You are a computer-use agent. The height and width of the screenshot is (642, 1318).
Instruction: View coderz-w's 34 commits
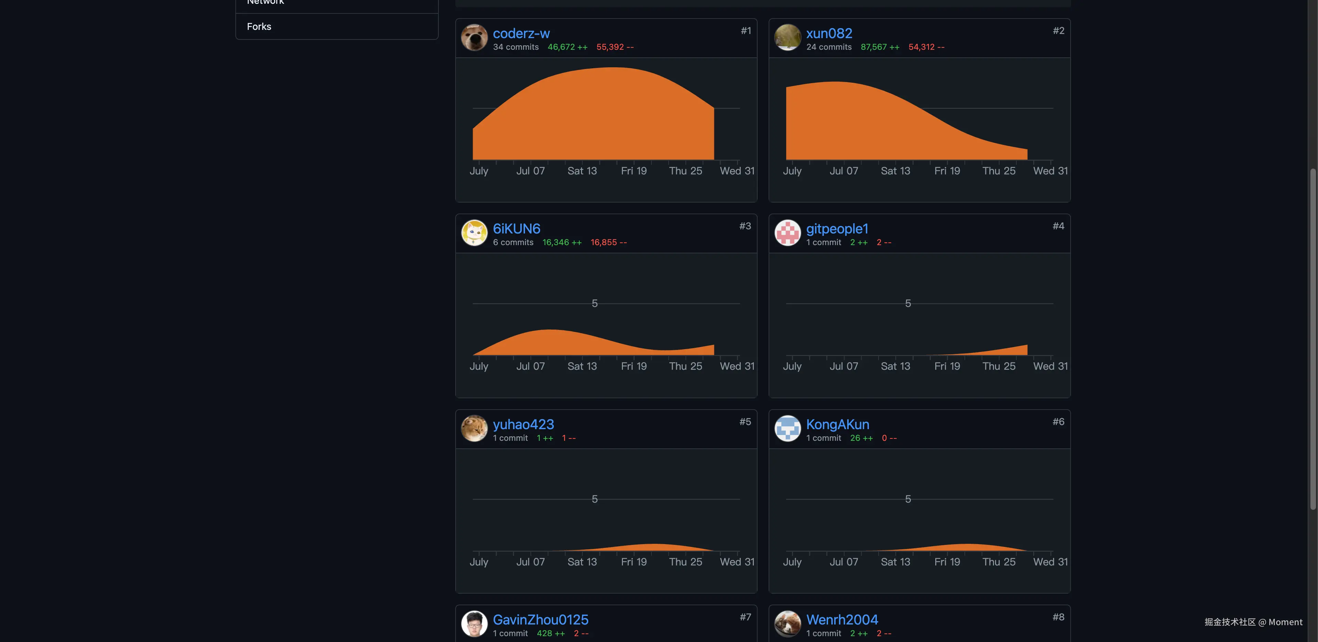[515, 47]
